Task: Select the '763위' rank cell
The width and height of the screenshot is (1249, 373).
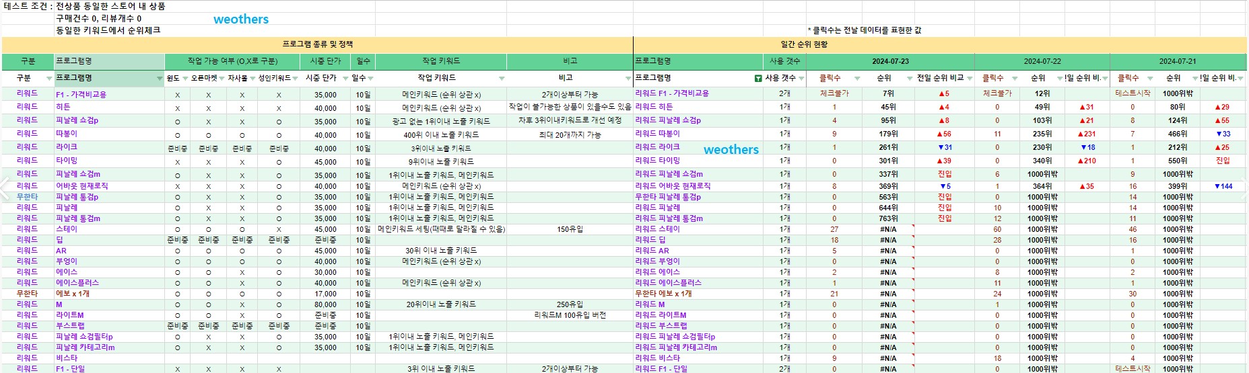Action: click(888, 218)
